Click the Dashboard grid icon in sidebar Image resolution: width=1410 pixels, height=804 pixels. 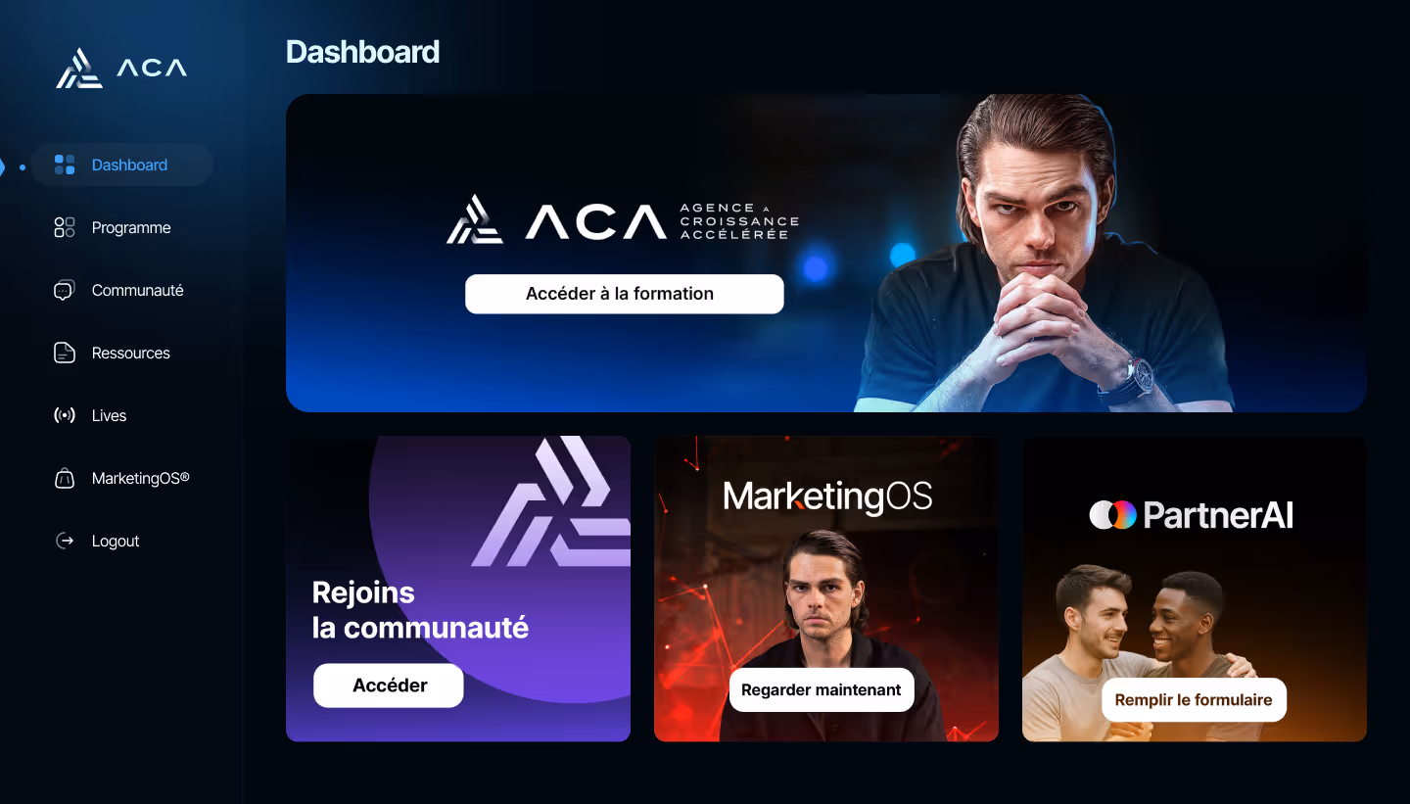pos(65,165)
